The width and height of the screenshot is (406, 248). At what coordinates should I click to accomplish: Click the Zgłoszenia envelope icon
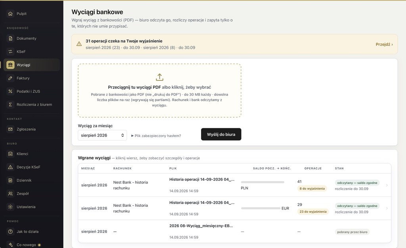[x=10, y=129]
